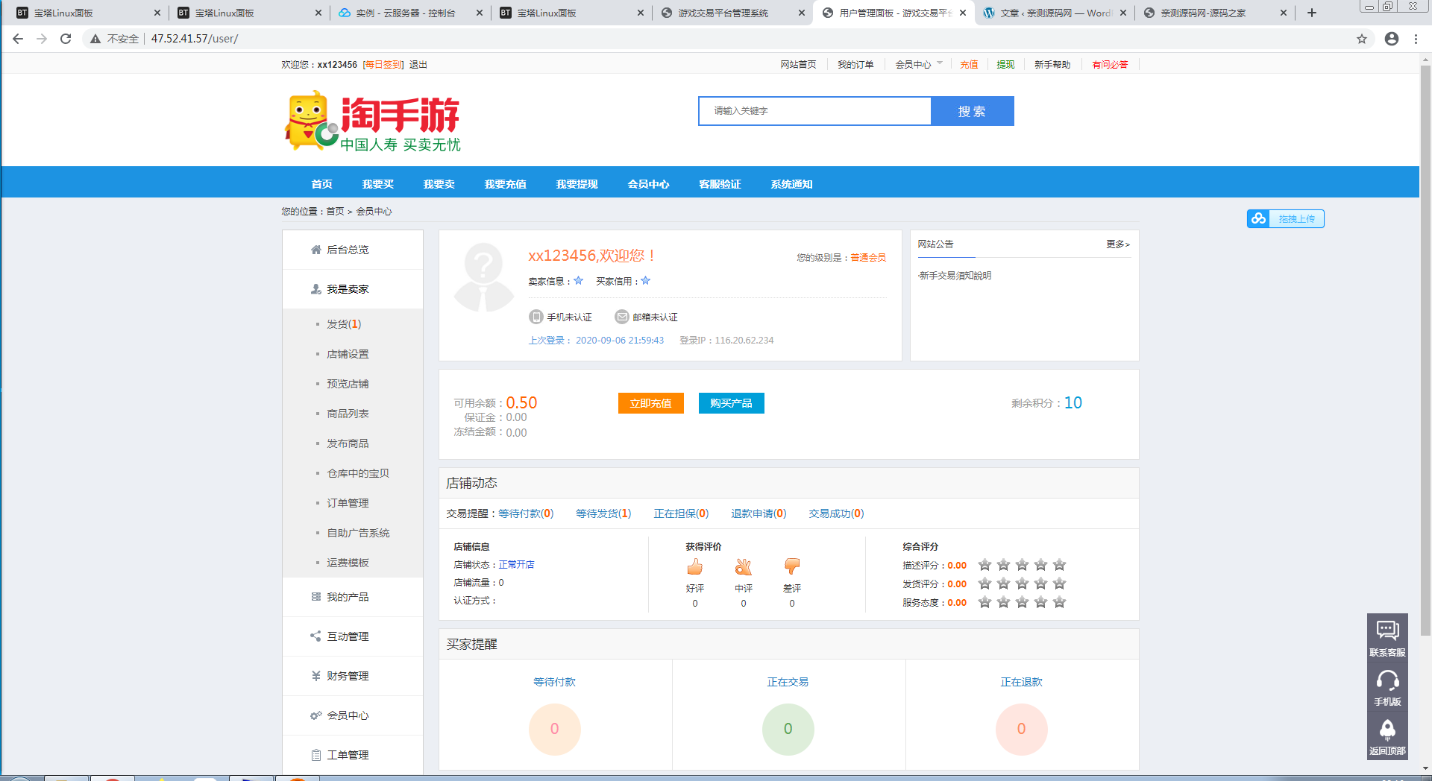Open 客服验证 in the blue nav bar

[x=720, y=184]
